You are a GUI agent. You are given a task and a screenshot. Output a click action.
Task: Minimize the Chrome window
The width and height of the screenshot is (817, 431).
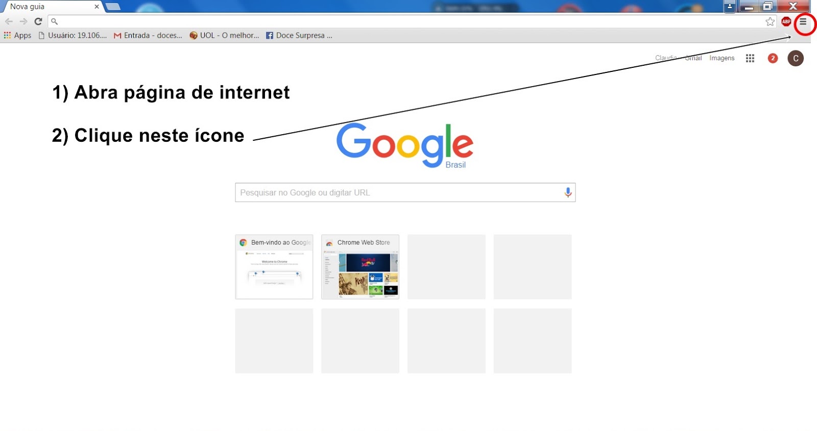pos(749,7)
